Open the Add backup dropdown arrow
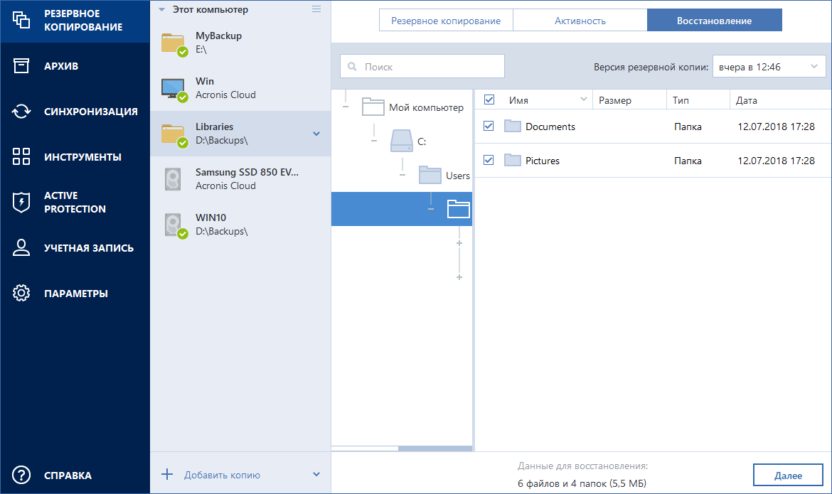Image resolution: width=832 pixels, height=494 pixels. [x=316, y=475]
